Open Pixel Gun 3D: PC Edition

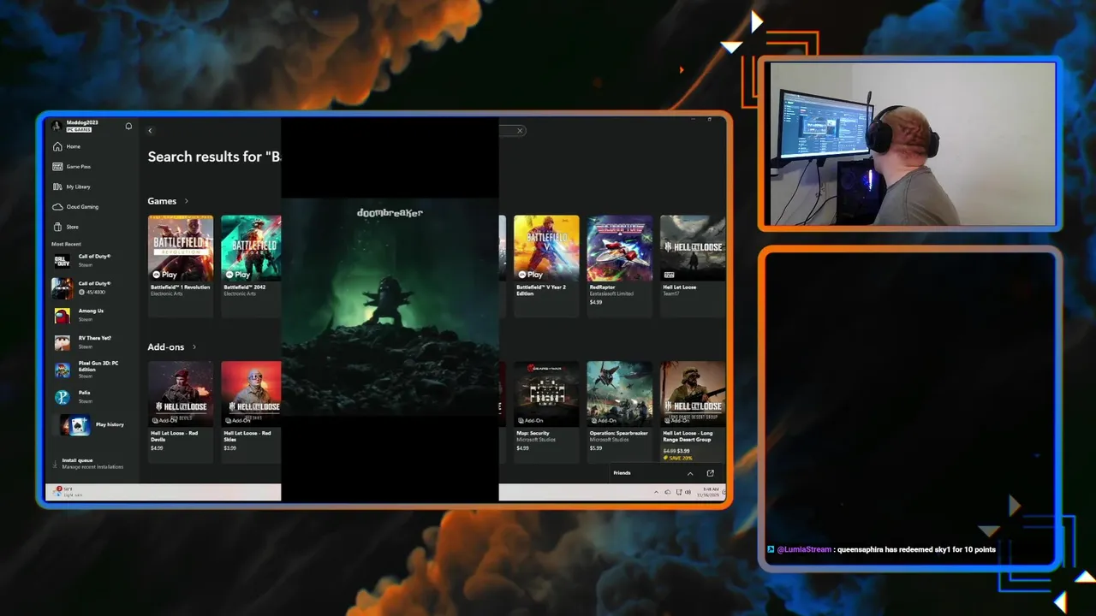(90, 370)
